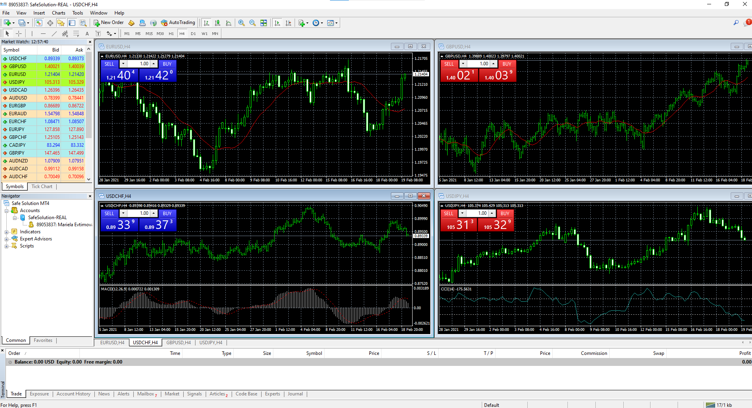The image size is (752, 408).
Task: Select the GBPUSD,H4 chart tab
Action: coord(178,343)
